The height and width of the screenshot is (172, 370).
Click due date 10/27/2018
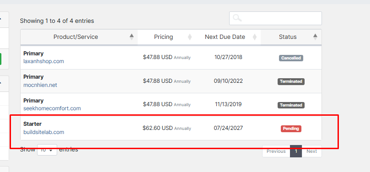click(228, 57)
